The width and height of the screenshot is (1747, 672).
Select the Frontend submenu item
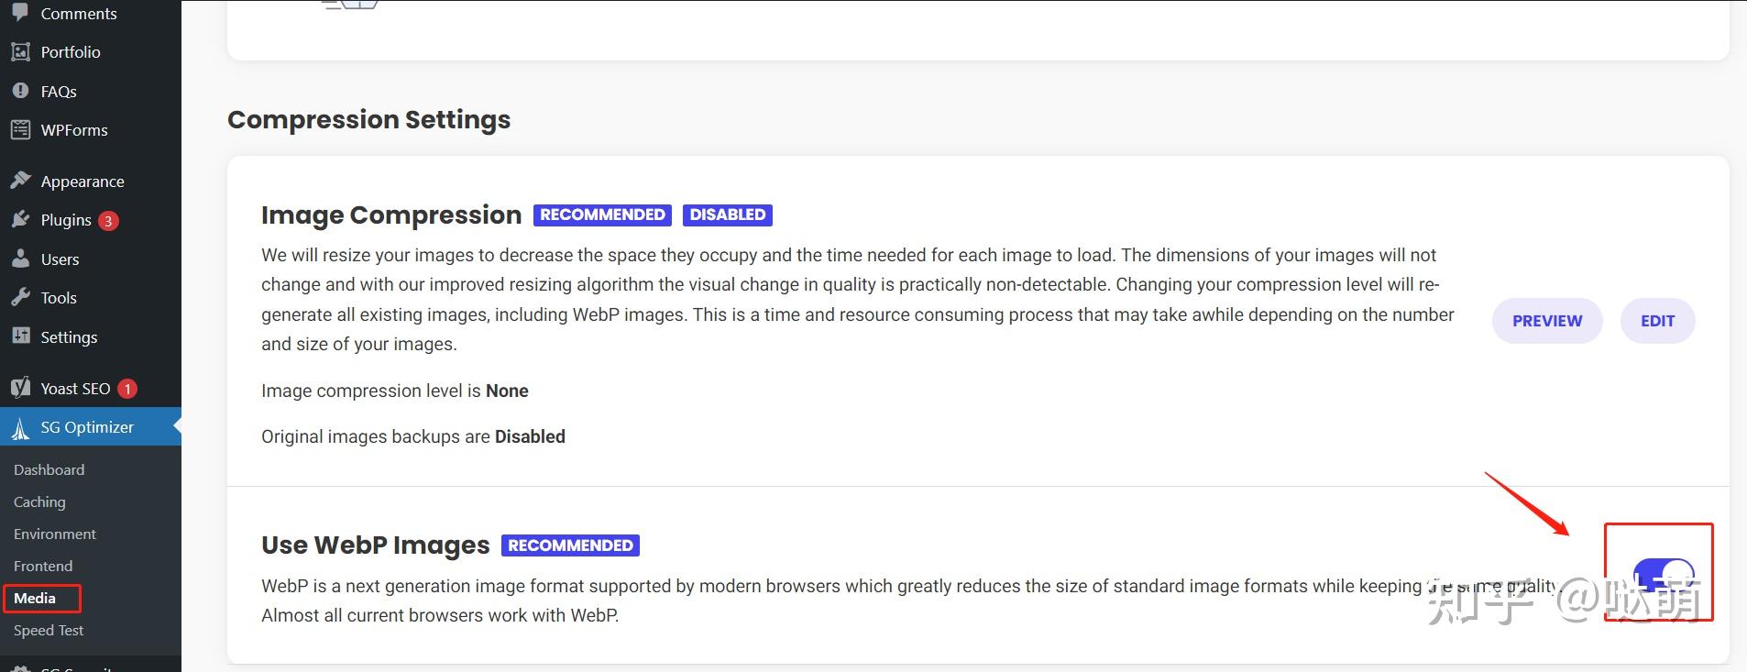pyautogui.click(x=43, y=567)
